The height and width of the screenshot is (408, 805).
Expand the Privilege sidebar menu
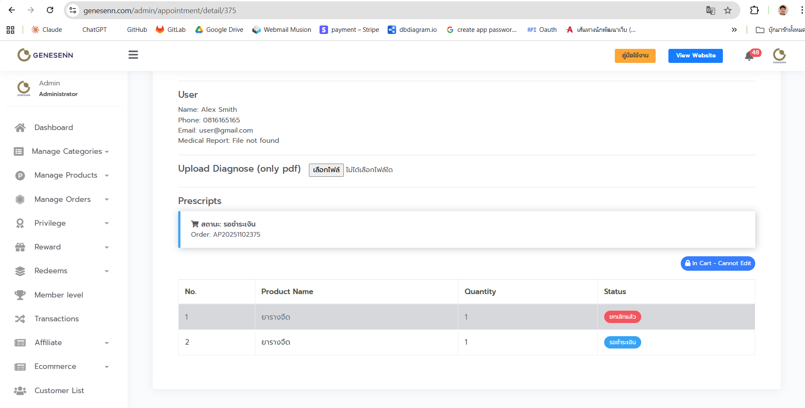50,223
